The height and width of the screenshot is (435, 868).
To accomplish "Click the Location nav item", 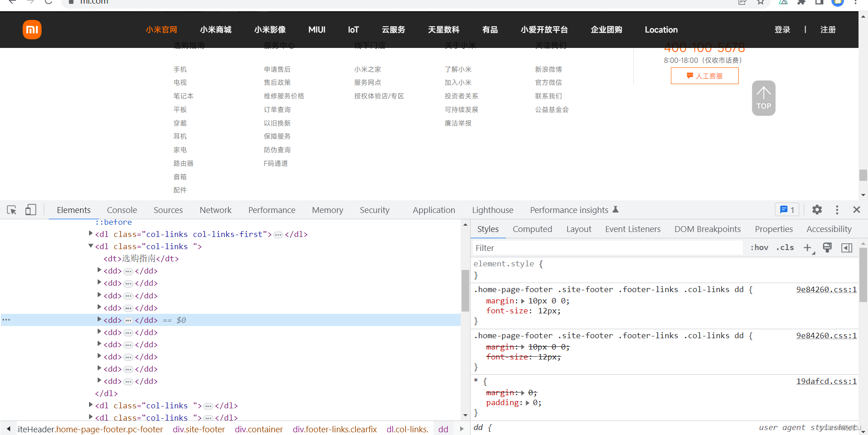I will (x=661, y=30).
